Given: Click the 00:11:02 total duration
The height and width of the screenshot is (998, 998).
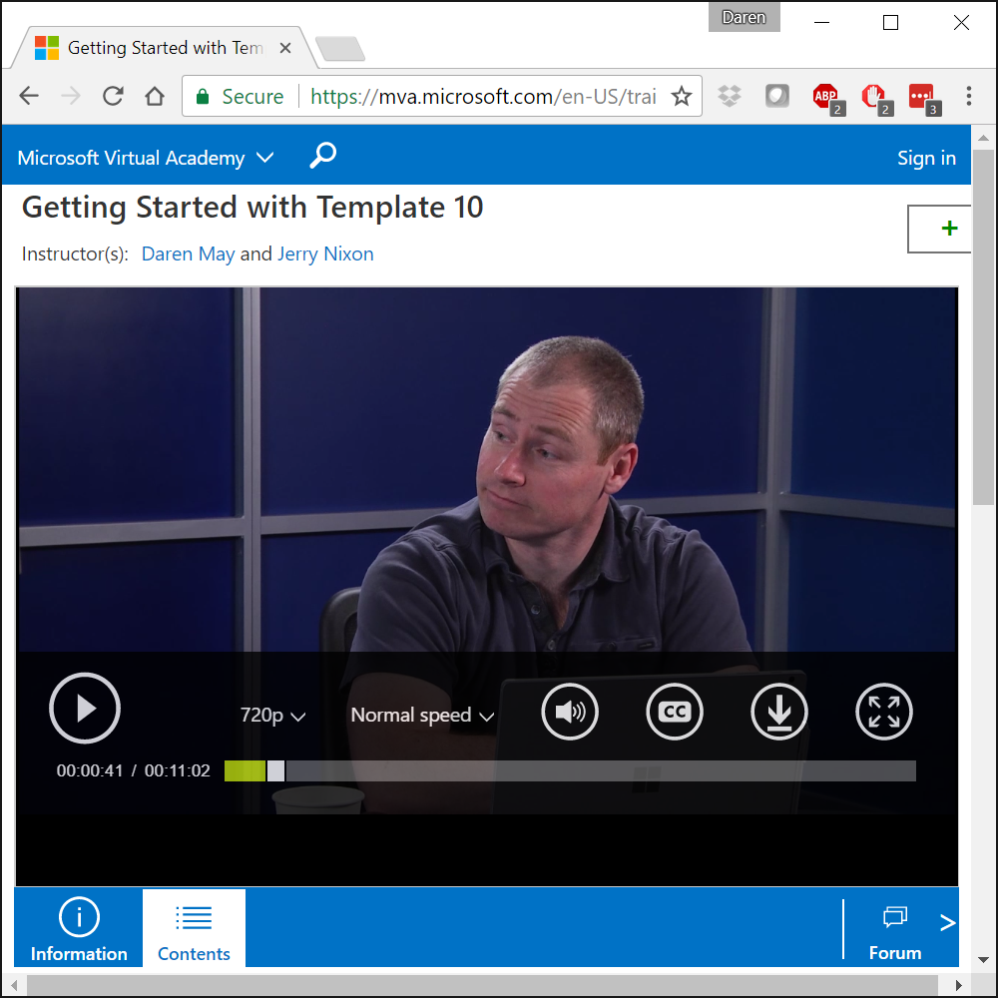Looking at the screenshot, I should coord(177,770).
